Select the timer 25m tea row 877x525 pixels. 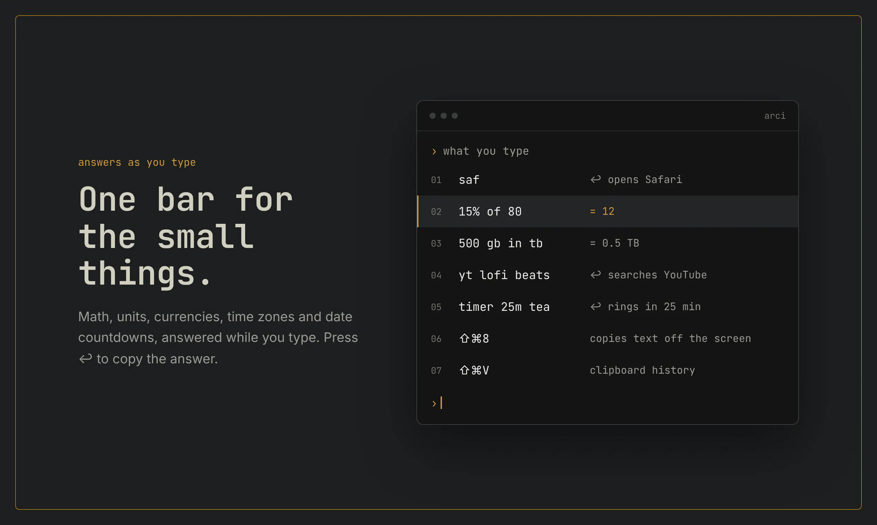pos(608,307)
